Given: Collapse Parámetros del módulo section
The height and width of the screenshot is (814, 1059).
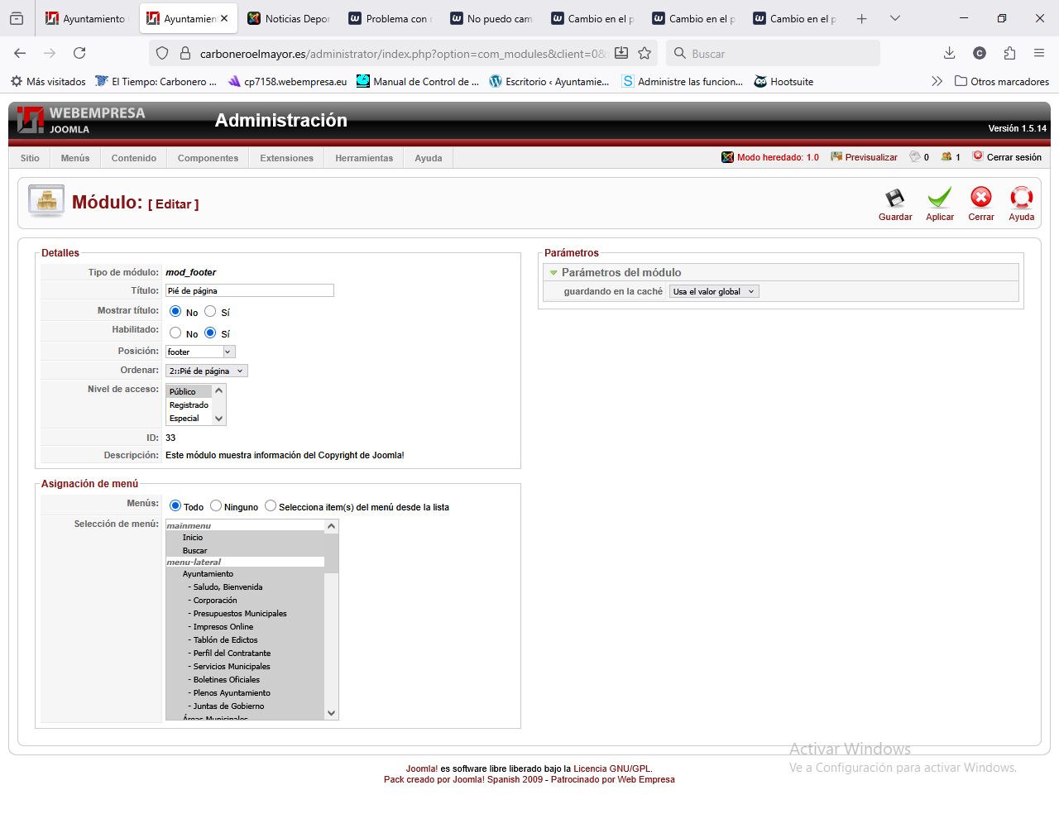Looking at the screenshot, I should coord(553,272).
